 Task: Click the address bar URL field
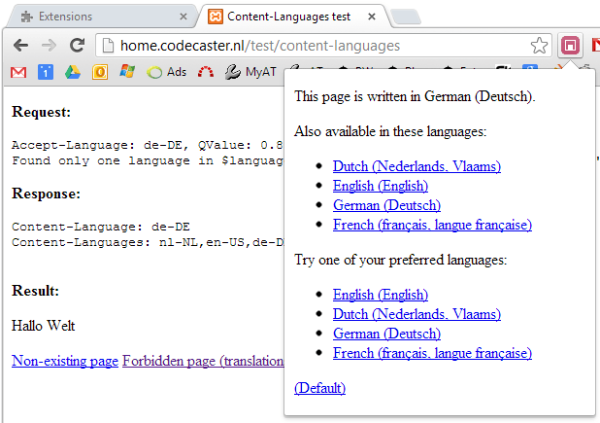(323, 46)
